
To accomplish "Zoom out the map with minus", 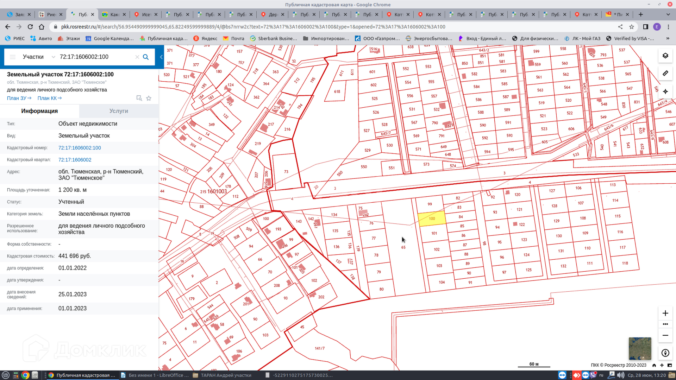I will pos(665,335).
